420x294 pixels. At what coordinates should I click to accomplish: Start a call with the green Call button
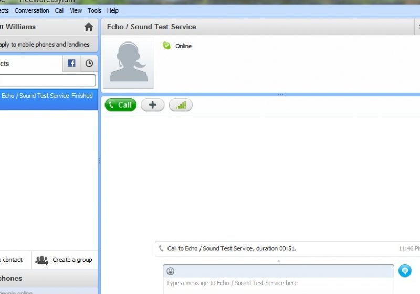121,104
